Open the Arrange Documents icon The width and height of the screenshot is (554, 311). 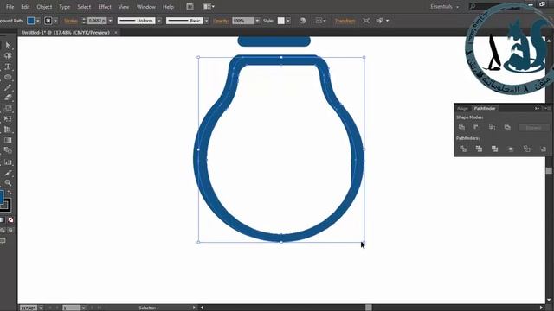(209, 6)
